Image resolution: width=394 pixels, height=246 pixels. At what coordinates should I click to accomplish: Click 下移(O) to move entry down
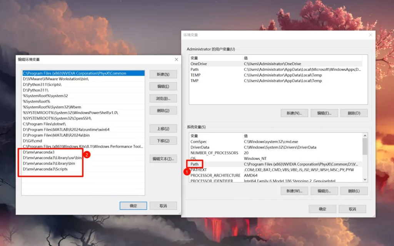click(x=163, y=141)
